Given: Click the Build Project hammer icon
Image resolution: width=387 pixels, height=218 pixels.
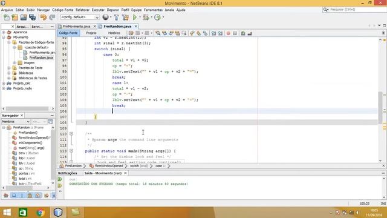Looking at the screenshot, I should click(x=116, y=18).
